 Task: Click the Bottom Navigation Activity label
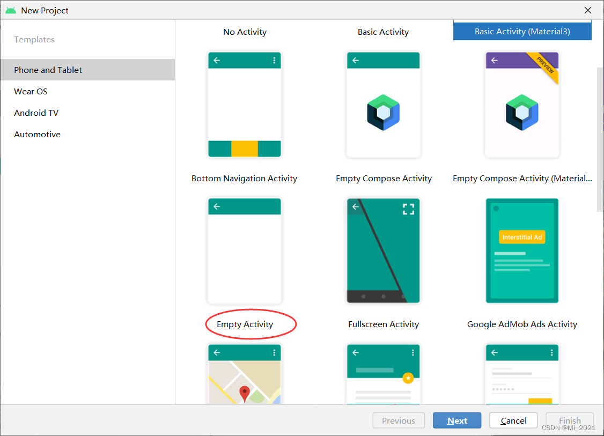tap(244, 179)
